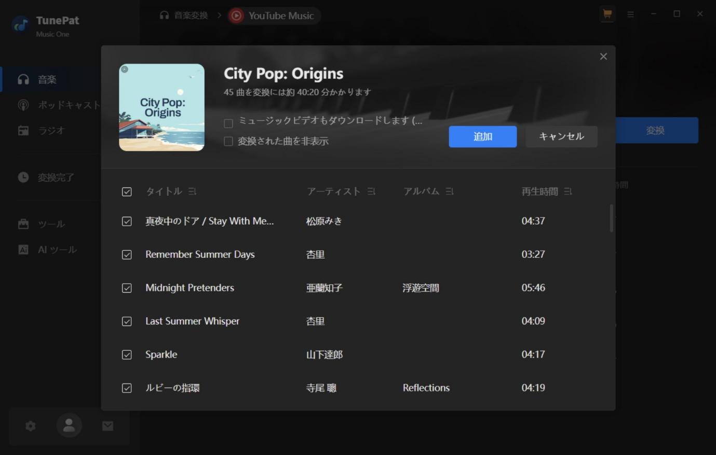Viewport: 716px width, 455px height.
Task: Click the headphones icon beside 音楽変換
Action: coord(164,16)
